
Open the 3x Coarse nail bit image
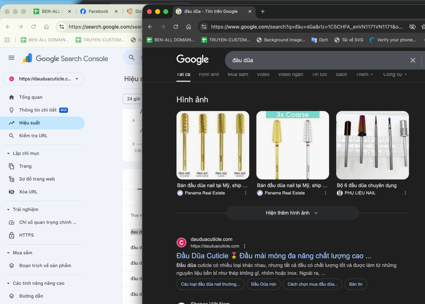pyautogui.click(x=293, y=145)
